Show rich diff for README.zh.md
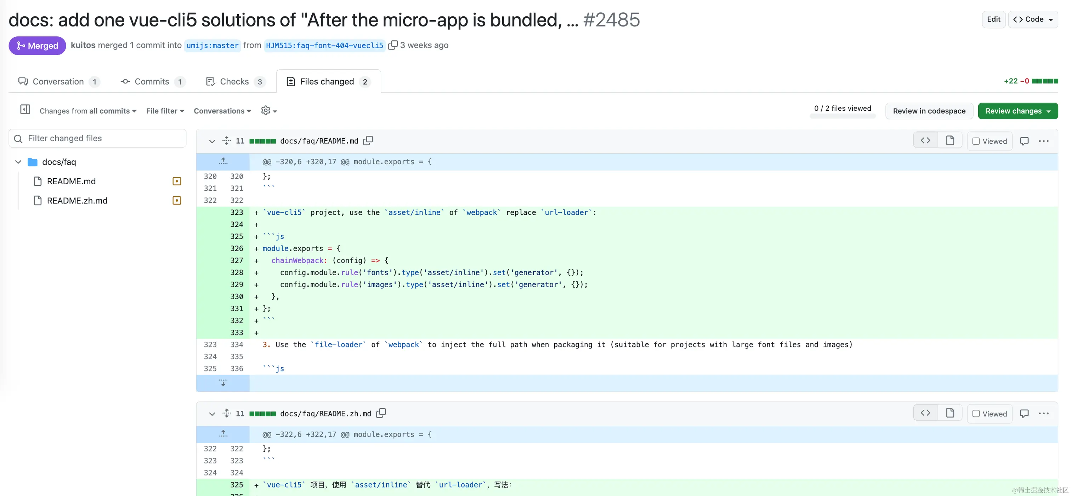Image resolution: width=1071 pixels, height=496 pixels. [x=950, y=413]
